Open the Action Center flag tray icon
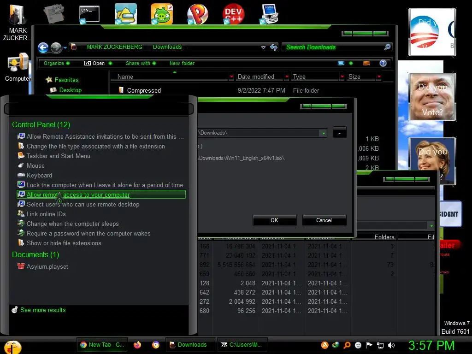Image resolution: width=472 pixels, height=354 pixels. 369,345
